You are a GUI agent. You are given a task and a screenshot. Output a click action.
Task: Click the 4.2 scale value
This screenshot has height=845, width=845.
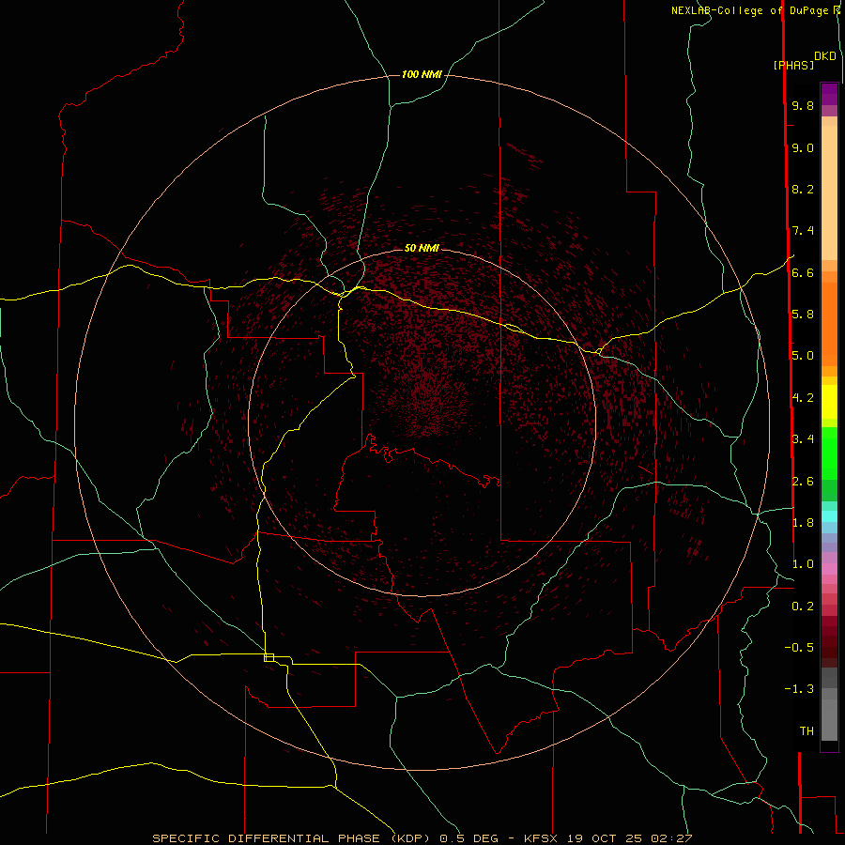803,398
